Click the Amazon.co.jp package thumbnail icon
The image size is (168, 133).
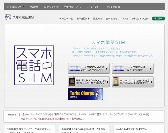point(116,82)
